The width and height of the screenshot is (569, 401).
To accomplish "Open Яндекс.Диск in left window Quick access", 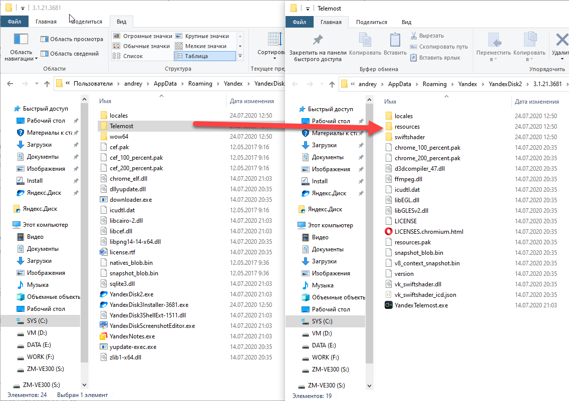I will 44,193.
